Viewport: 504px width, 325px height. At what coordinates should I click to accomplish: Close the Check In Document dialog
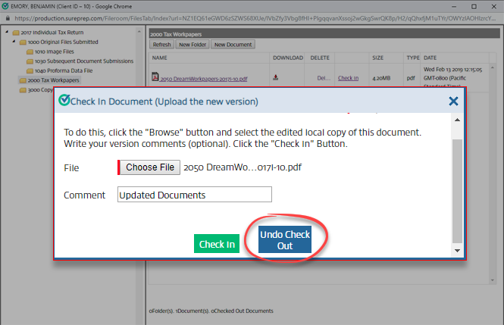tap(453, 101)
